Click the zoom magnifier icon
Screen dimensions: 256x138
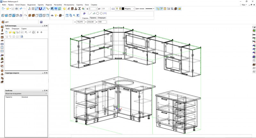[x=74, y=15]
